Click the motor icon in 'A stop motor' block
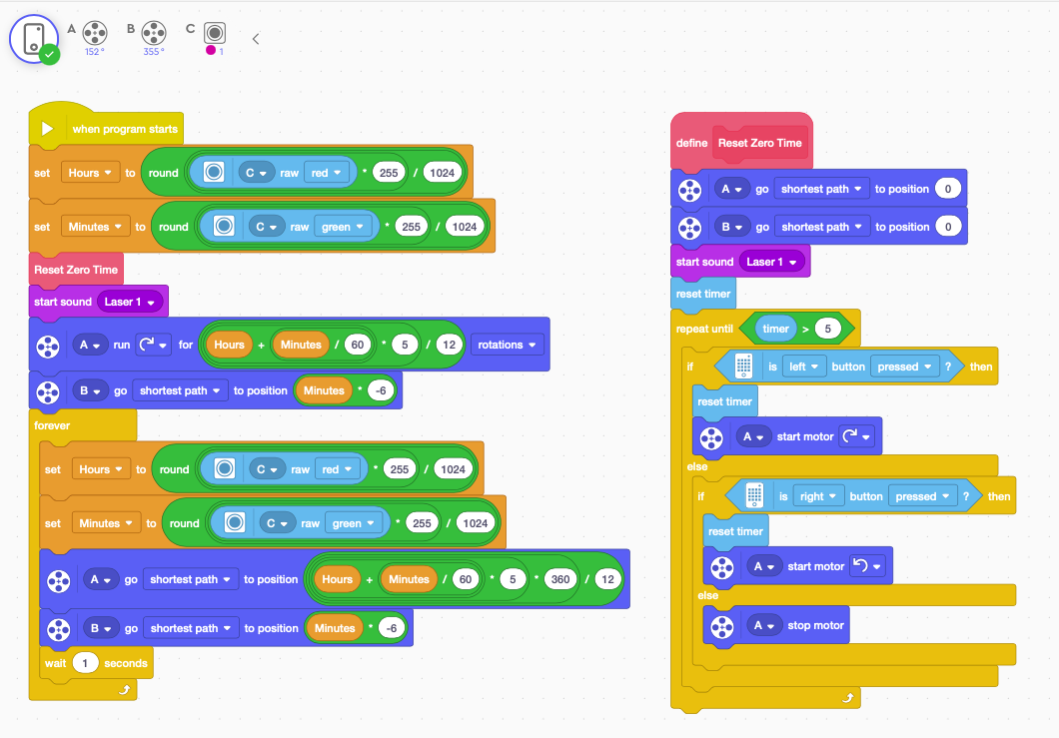This screenshot has width=1059, height=738. (x=721, y=625)
